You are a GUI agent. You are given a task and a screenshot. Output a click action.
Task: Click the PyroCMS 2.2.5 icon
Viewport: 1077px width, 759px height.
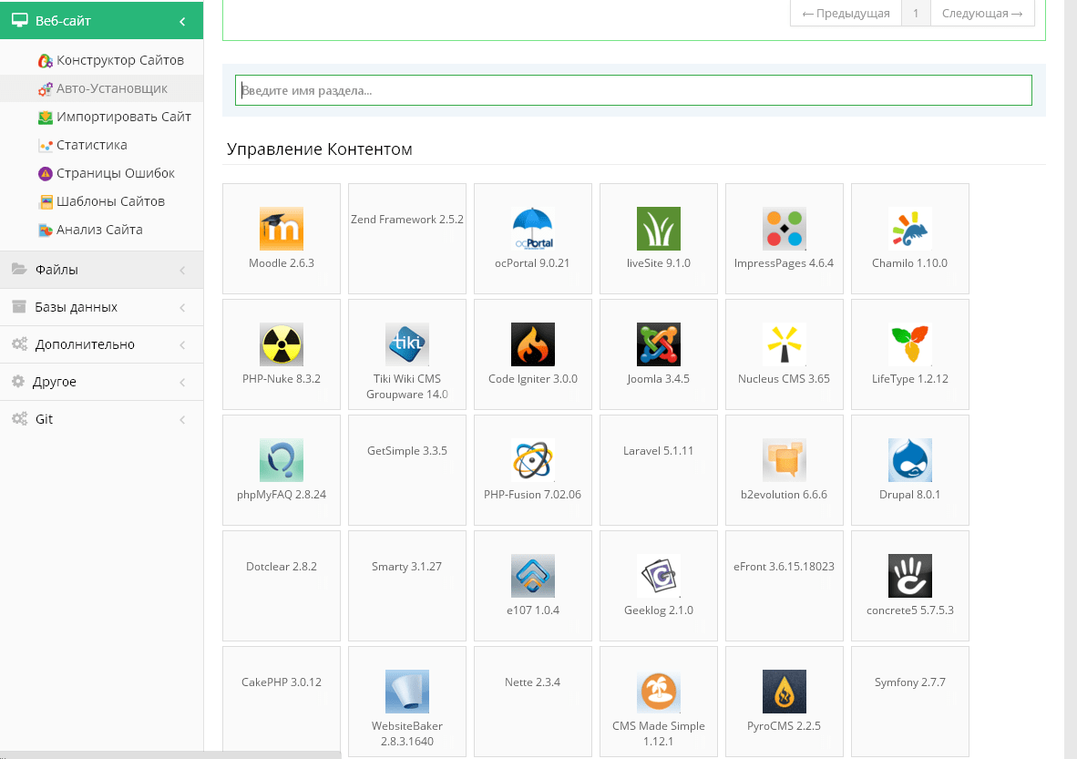tap(784, 692)
